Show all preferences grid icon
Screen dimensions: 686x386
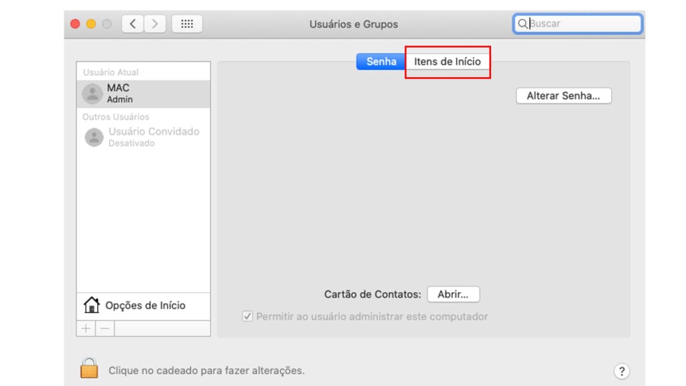(x=187, y=23)
